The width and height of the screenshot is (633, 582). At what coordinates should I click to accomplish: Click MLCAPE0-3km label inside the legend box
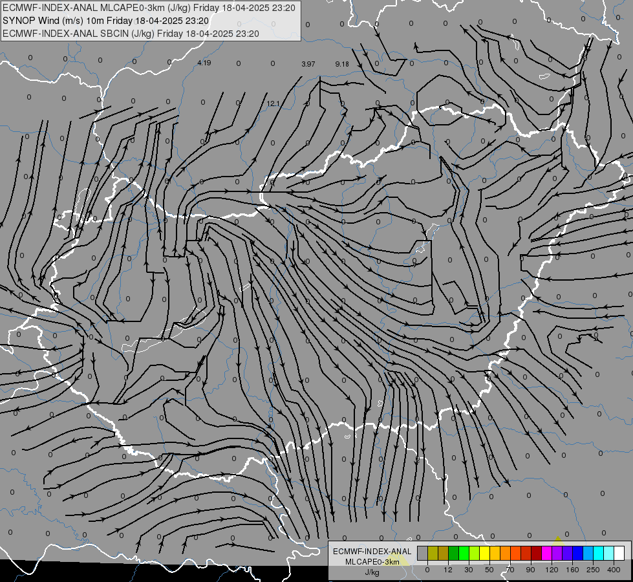tap(372, 562)
